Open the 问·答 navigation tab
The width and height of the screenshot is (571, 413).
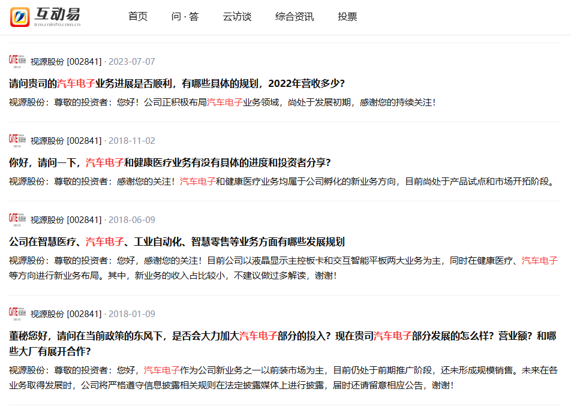tap(185, 16)
